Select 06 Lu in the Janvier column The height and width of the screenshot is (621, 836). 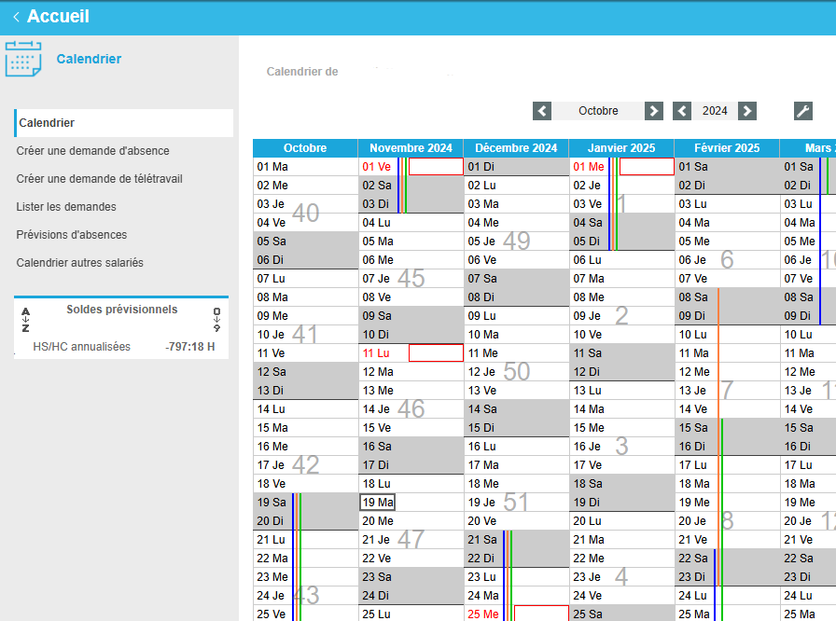621,260
